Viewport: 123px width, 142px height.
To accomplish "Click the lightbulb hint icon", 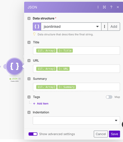I will coord(34,34).
